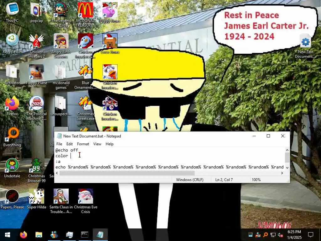
Task: Click the 'echo %random%' line of text
Action: coord(170,167)
